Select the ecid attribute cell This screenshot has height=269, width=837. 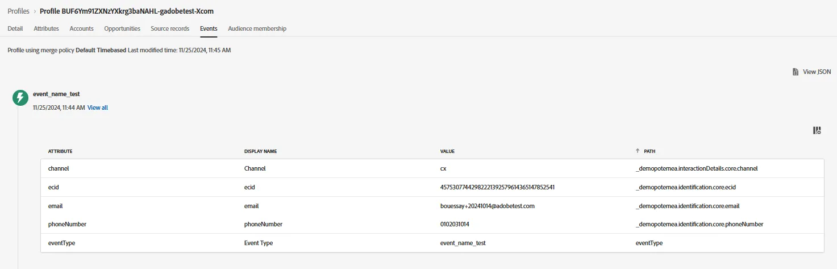pyautogui.click(x=54, y=187)
